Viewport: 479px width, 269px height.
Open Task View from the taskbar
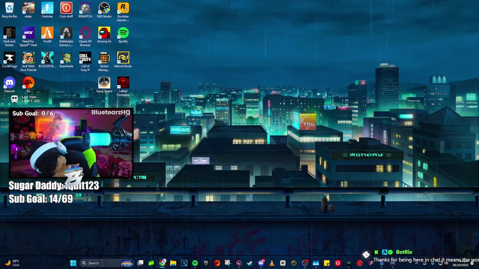click(x=140, y=263)
